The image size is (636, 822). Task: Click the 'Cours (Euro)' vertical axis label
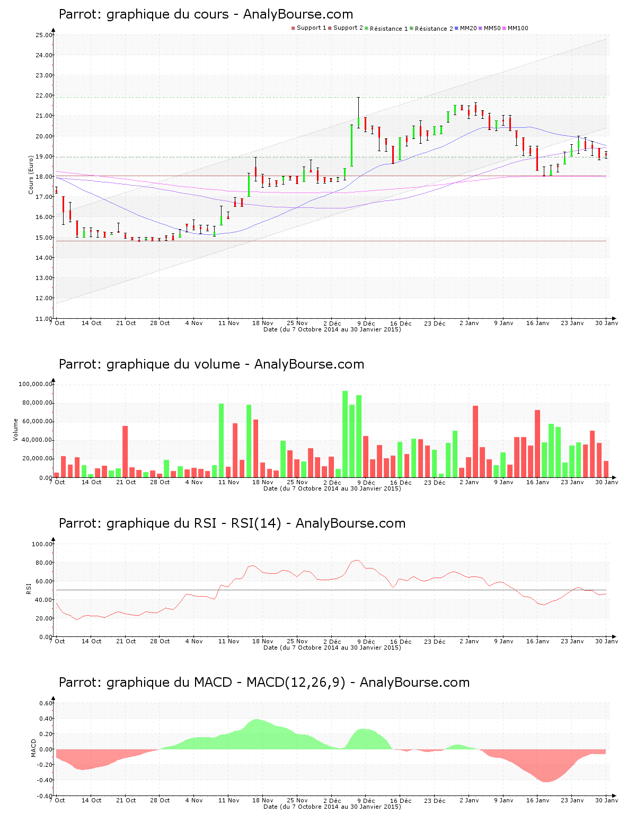[x=31, y=174]
